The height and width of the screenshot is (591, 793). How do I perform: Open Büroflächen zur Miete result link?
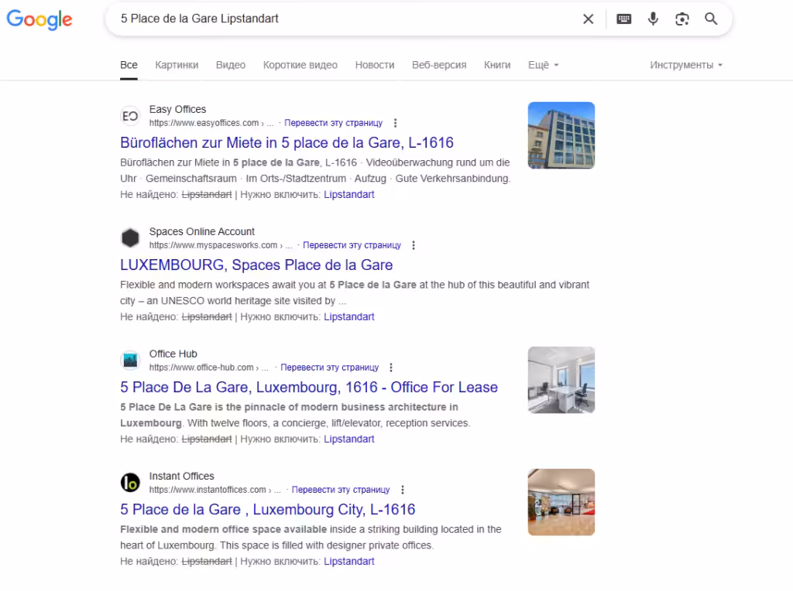(287, 142)
